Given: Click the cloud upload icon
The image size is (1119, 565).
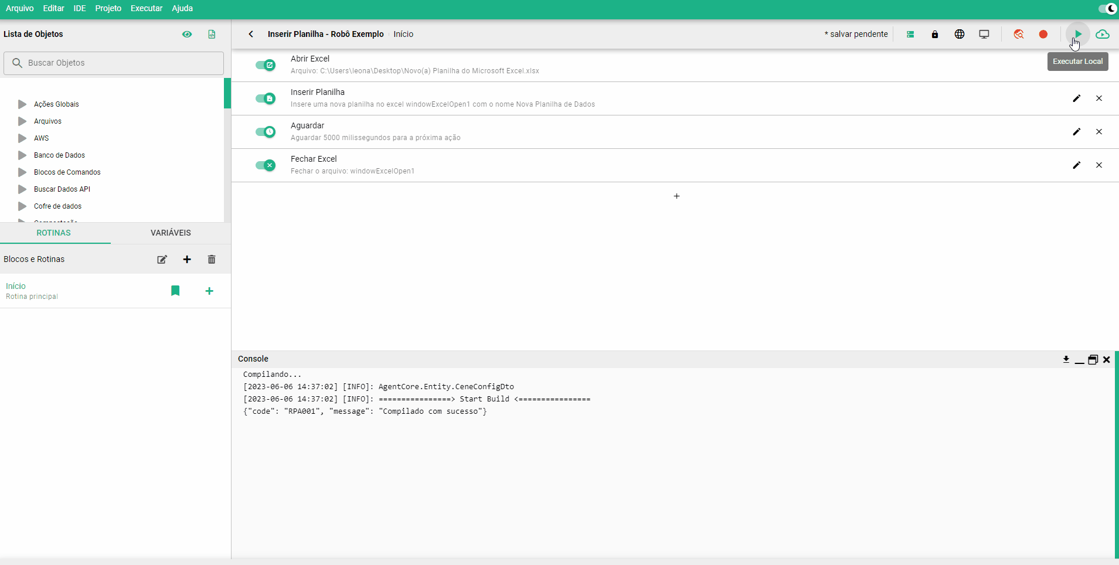Looking at the screenshot, I should click(1103, 34).
